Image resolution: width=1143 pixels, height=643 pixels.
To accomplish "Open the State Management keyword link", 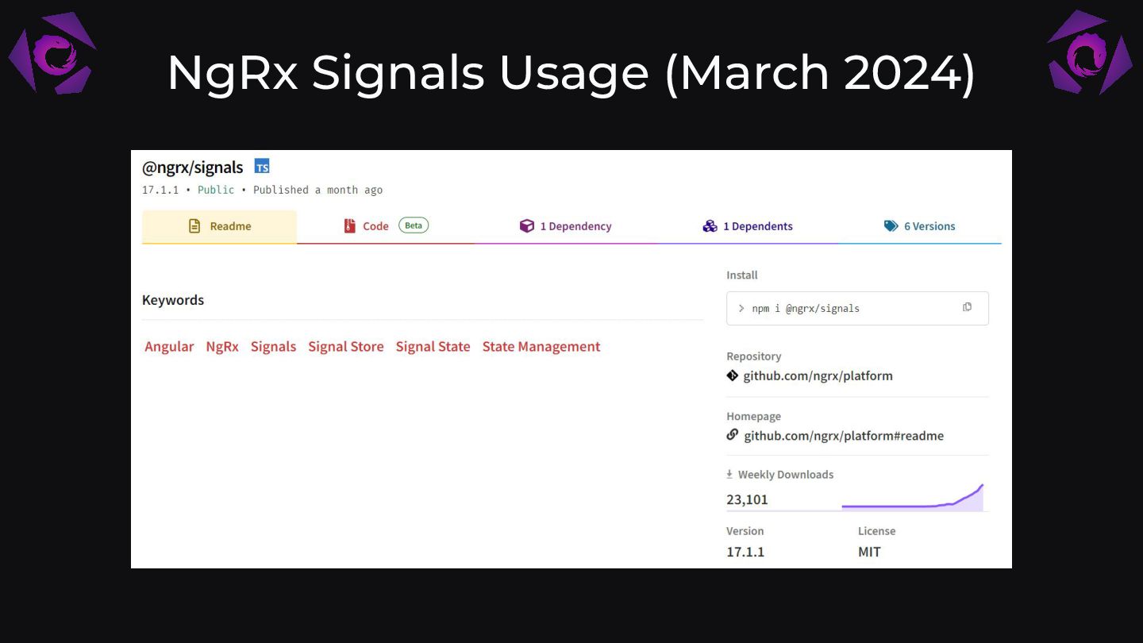I will (541, 347).
